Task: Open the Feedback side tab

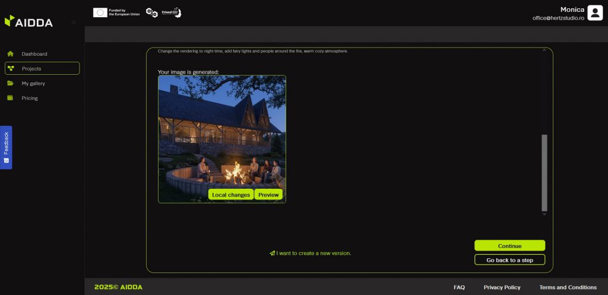Action: click(x=6, y=147)
